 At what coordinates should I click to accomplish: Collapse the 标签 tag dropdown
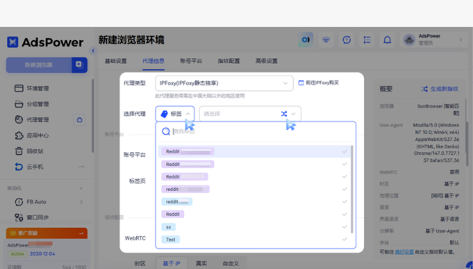coord(175,114)
